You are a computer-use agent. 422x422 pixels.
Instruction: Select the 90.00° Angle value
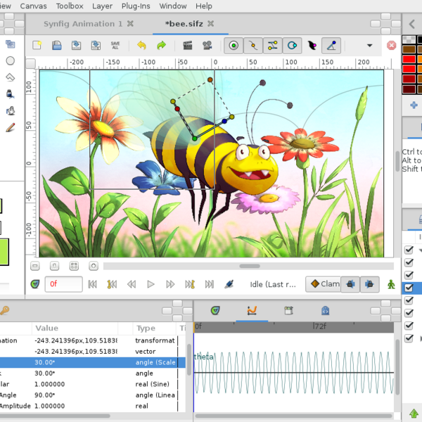[45, 395]
